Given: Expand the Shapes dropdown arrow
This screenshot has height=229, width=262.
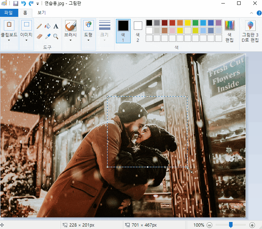Looking at the screenshot, I should (88, 40).
